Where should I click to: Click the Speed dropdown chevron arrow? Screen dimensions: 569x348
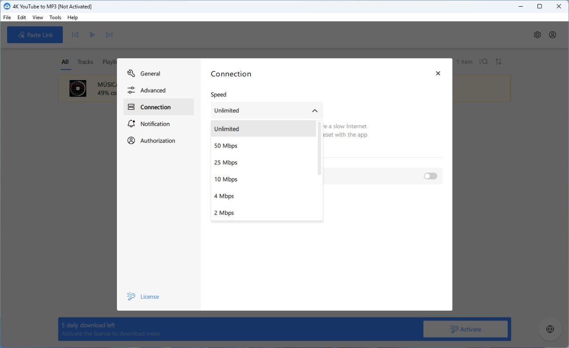pos(315,111)
